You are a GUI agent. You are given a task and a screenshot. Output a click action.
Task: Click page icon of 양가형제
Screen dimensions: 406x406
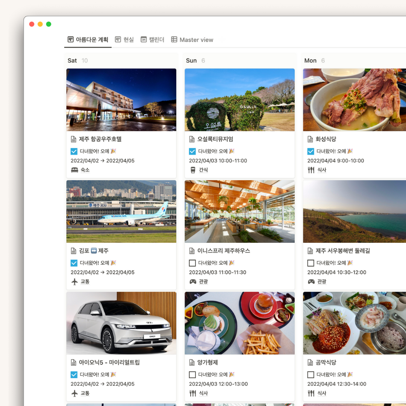192,362
